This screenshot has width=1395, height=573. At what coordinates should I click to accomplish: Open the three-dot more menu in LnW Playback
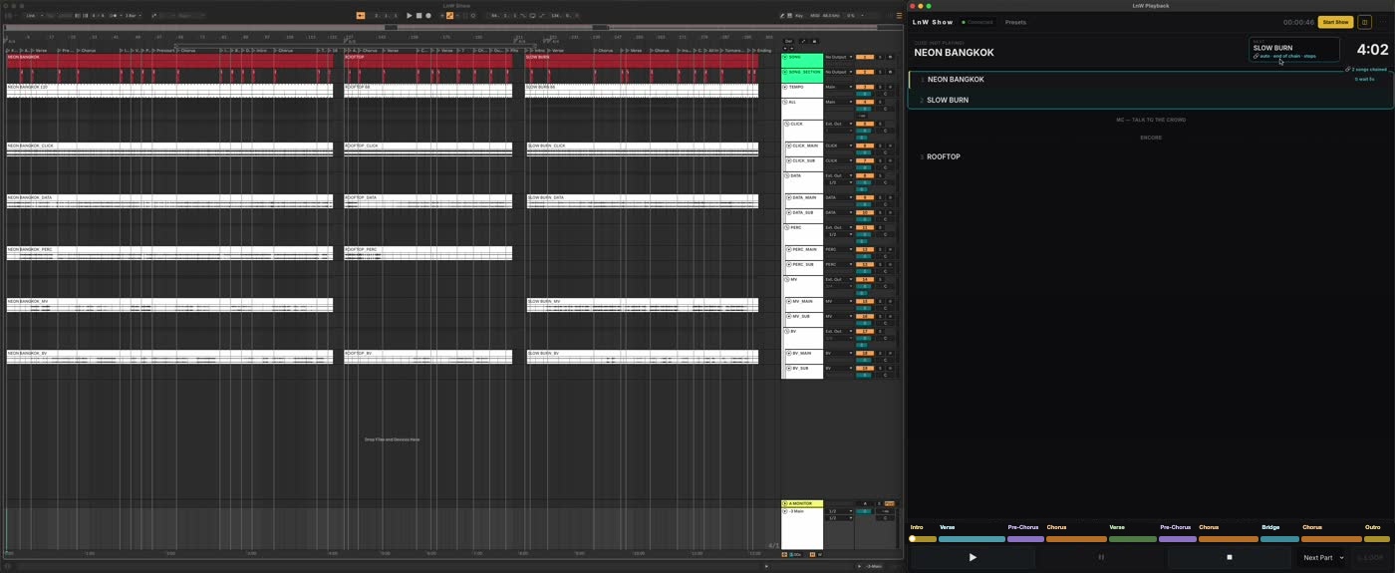pyautogui.click(x=1382, y=22)
